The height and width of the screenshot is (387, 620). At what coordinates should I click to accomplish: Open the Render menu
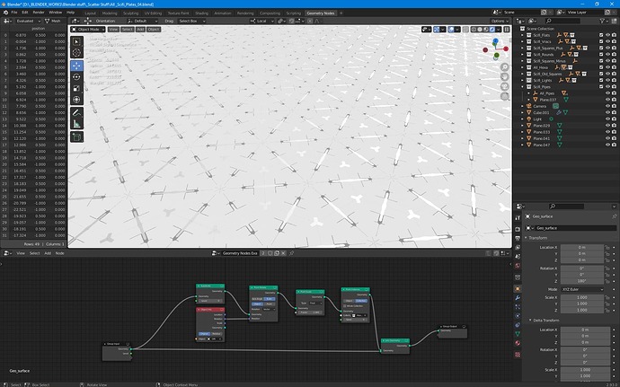tap(39, 13)
